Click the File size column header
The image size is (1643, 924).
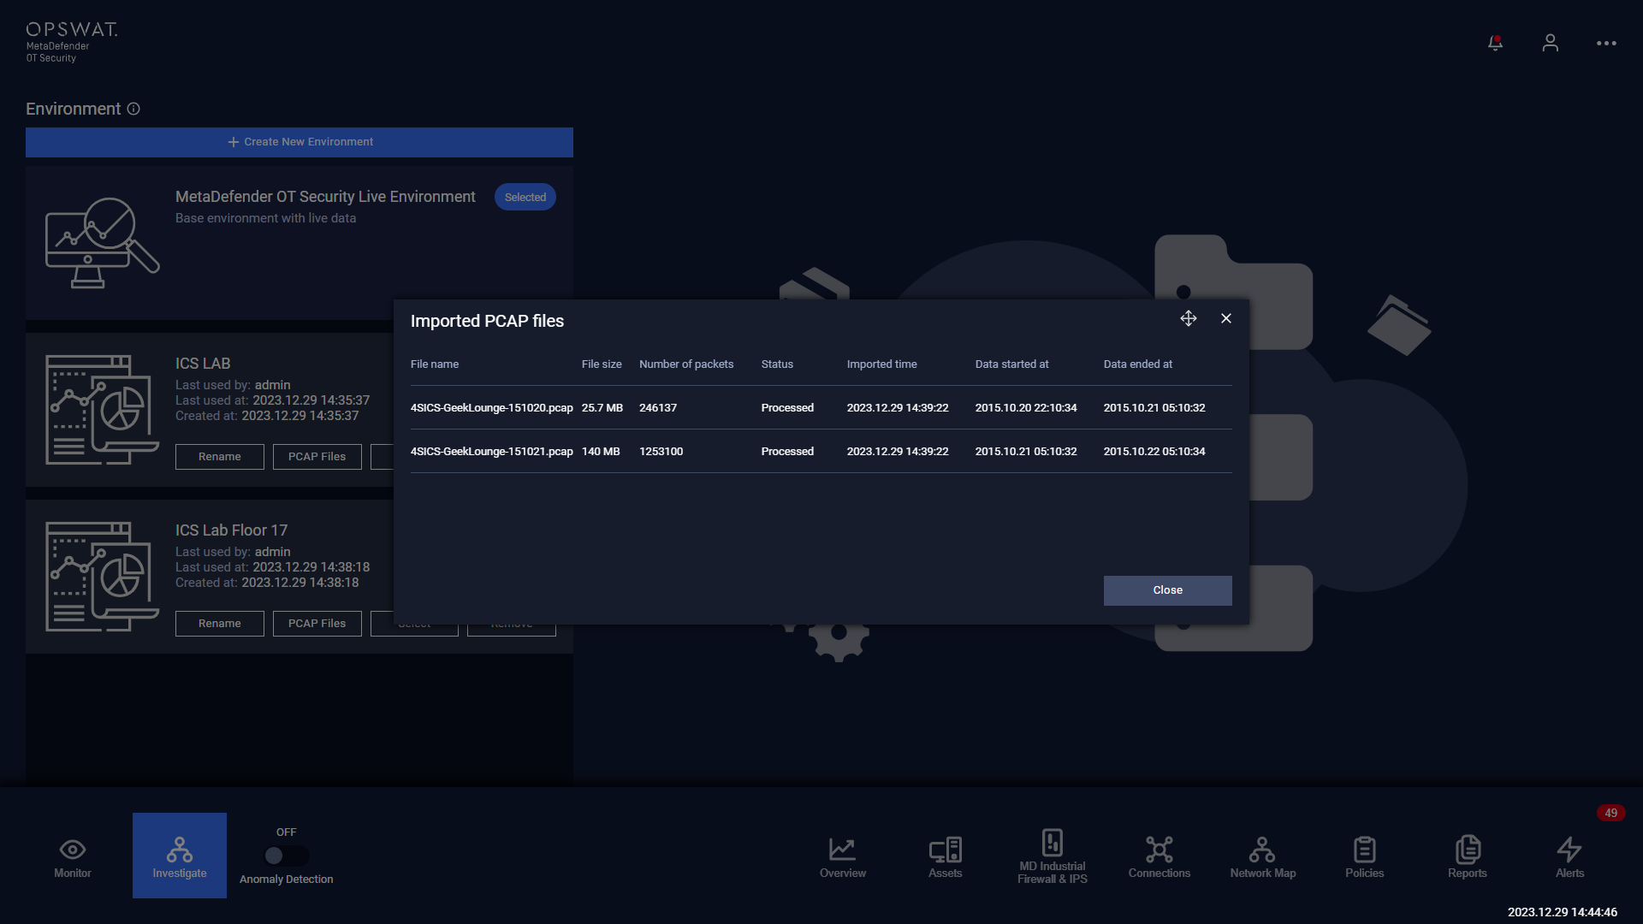(x=602, y=364)
